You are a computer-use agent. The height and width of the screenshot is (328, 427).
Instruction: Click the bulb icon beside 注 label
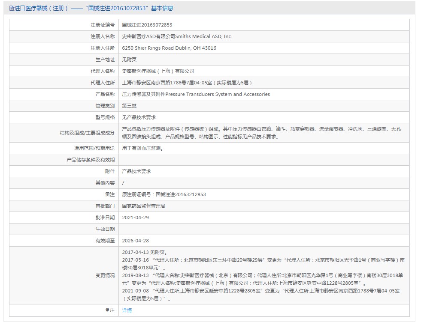tap(107, 310)
